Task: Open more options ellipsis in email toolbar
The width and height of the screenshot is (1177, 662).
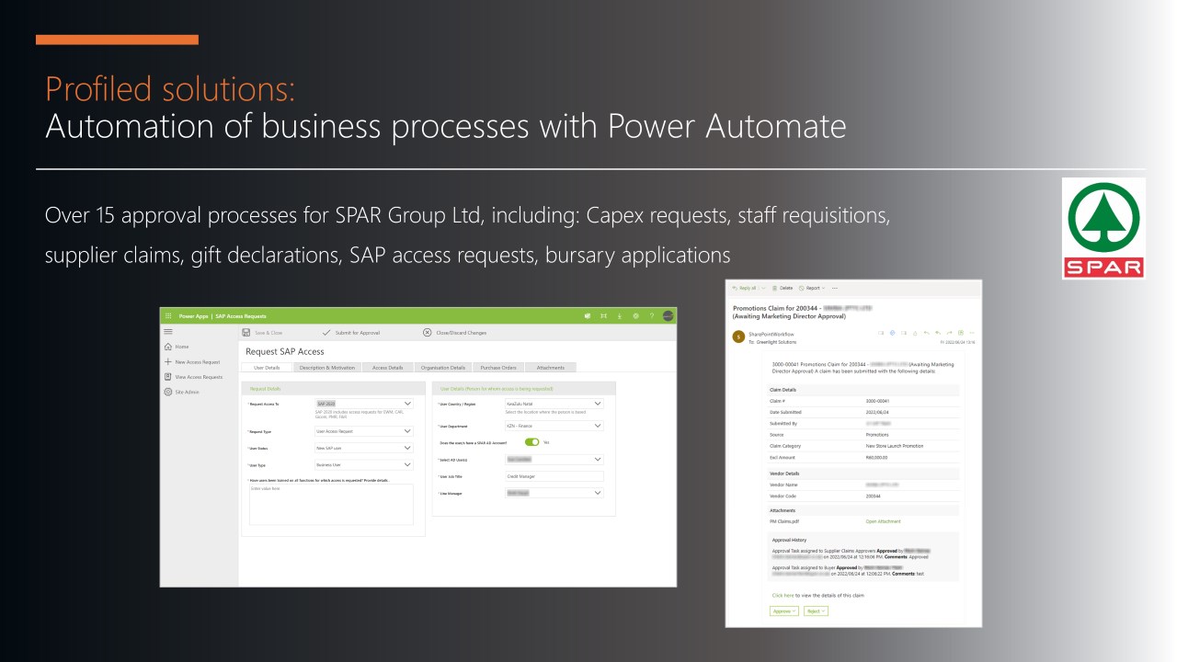Action: 835,288
